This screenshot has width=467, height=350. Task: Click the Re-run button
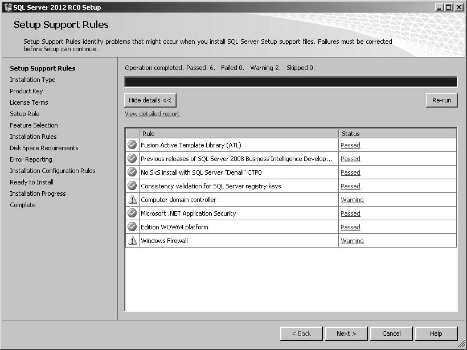[x=442, y=100]
